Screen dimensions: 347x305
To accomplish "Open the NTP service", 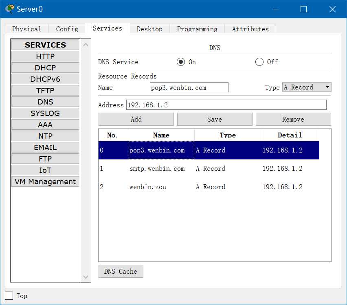I will 45,136.
